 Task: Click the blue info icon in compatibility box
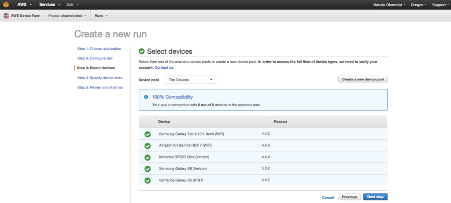(x=146, y=97)
